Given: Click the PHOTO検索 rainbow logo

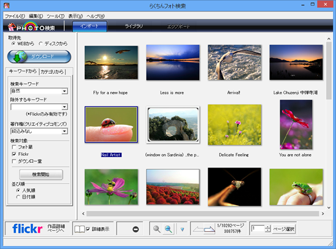Looking at the screenshot, I should pyautogui.click(x=32, y=26).
